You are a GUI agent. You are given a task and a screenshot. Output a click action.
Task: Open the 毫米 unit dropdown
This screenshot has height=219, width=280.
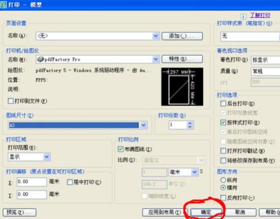click(194, 172)
